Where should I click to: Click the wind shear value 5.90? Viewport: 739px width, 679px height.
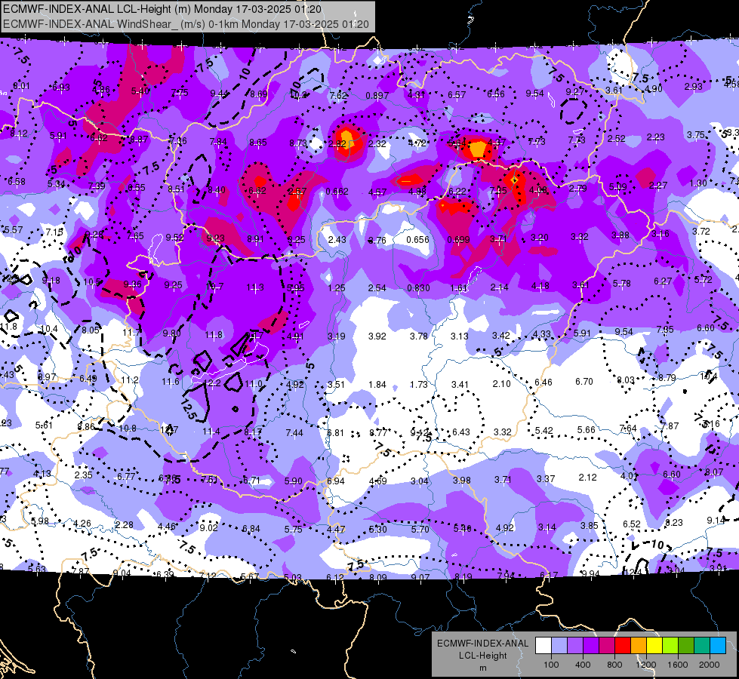(293, 481)
